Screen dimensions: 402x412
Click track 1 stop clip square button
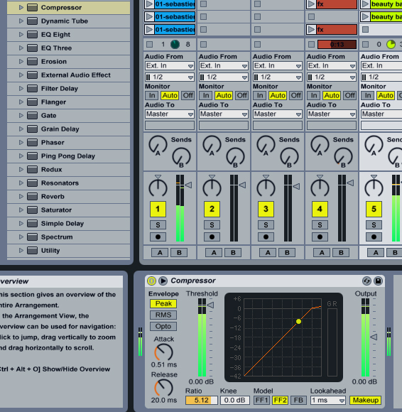[149, 45]
